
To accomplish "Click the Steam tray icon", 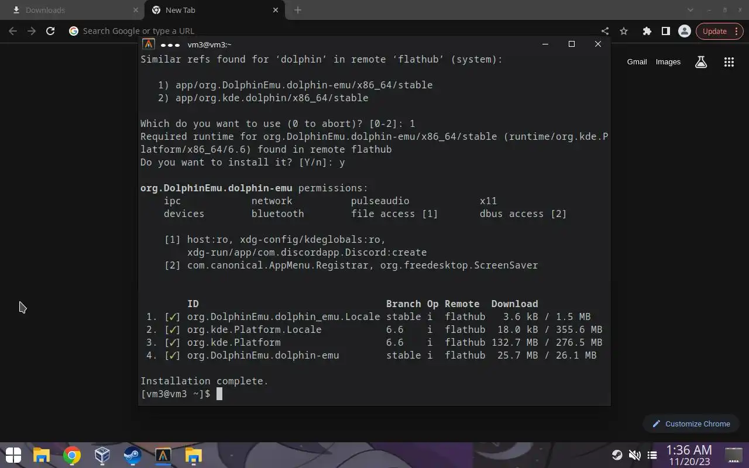I will tap(617, 455).
